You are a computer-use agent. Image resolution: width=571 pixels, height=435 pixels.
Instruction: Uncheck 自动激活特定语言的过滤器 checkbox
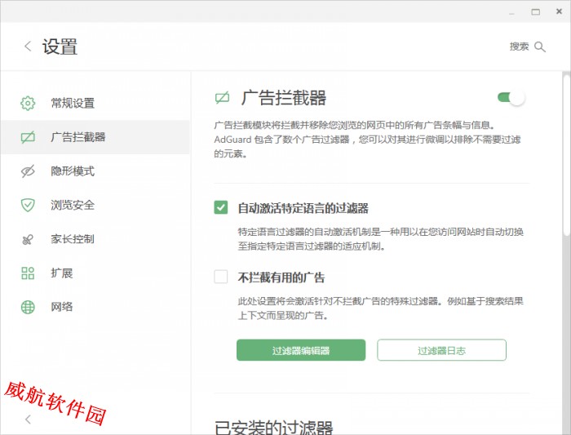[221, 208]
